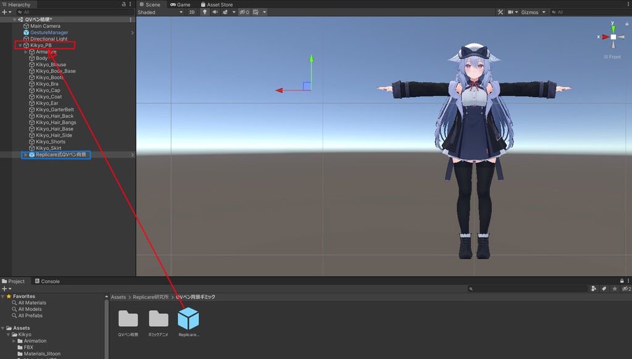Lock the Project panel
This screenshot has height=359, width=632.
pos(622,281)
